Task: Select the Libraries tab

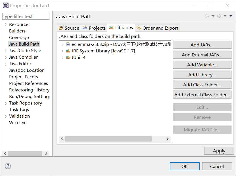Action: (121, 28)
